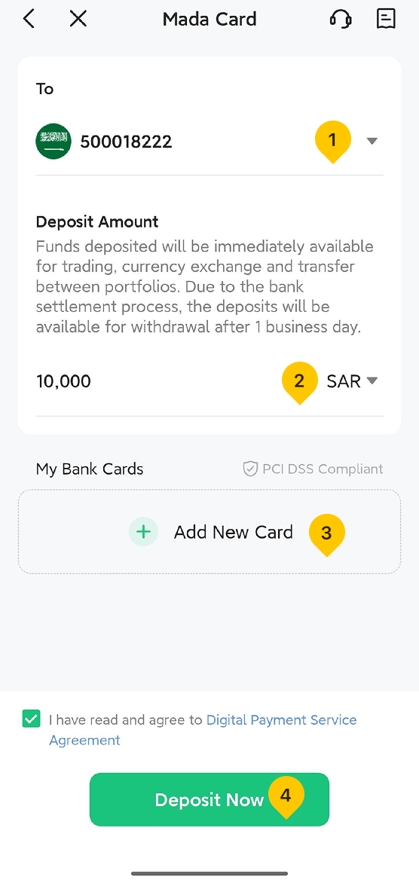Open the SAR currency dropdown

click(x=352, y=381)
